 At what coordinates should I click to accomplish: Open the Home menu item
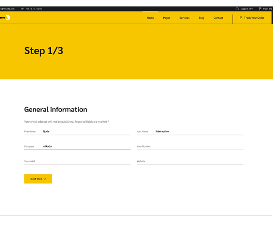coord(150,18)
